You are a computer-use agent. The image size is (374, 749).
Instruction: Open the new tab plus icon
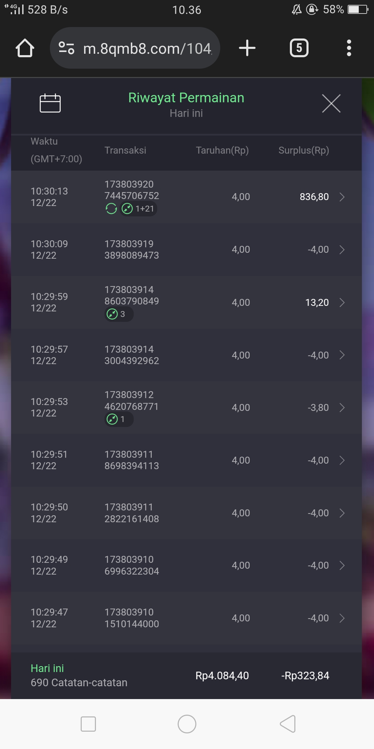point(247,48)
